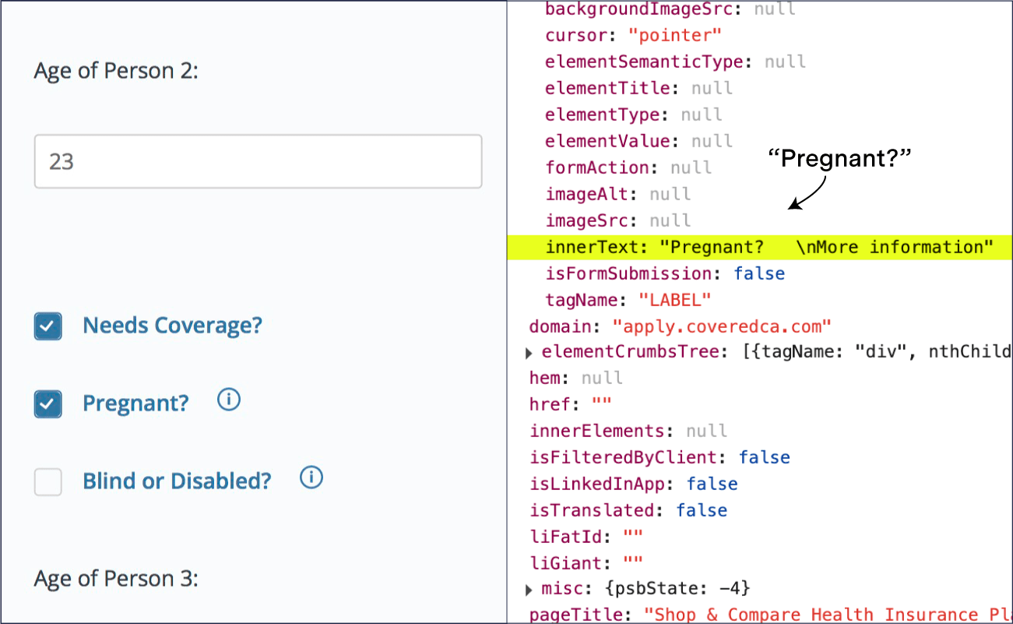This screenshot has width=1013, height=624.
Task: Expand the misc object entry
Action: 529,589
